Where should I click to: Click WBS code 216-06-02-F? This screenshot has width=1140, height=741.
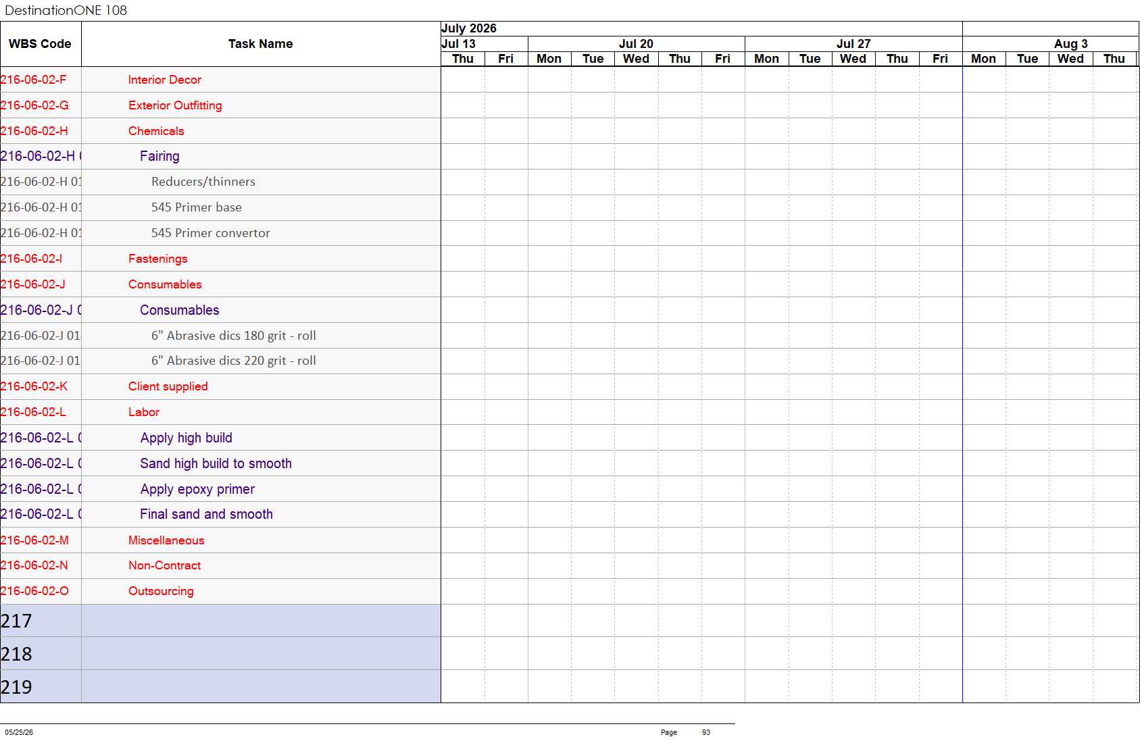pos(34,80)
